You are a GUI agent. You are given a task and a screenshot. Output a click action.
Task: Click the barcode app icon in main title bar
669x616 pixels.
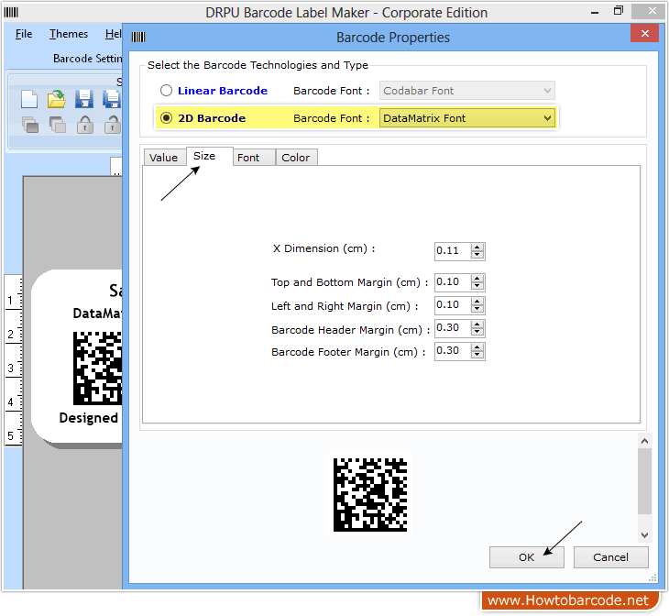point(11,13)
